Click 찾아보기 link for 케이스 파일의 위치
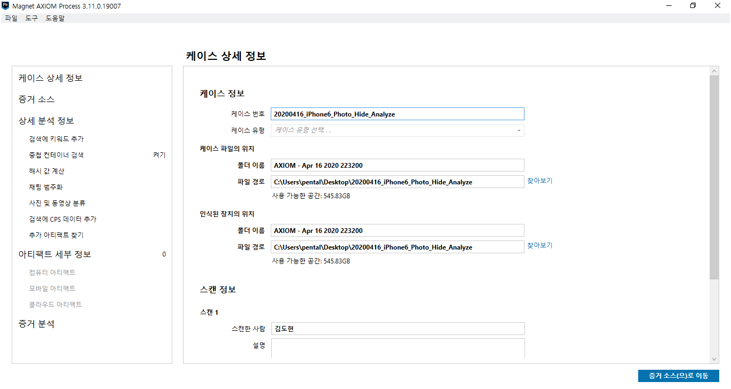This screenshot has height=389, width=731. [x=540, y=181]
